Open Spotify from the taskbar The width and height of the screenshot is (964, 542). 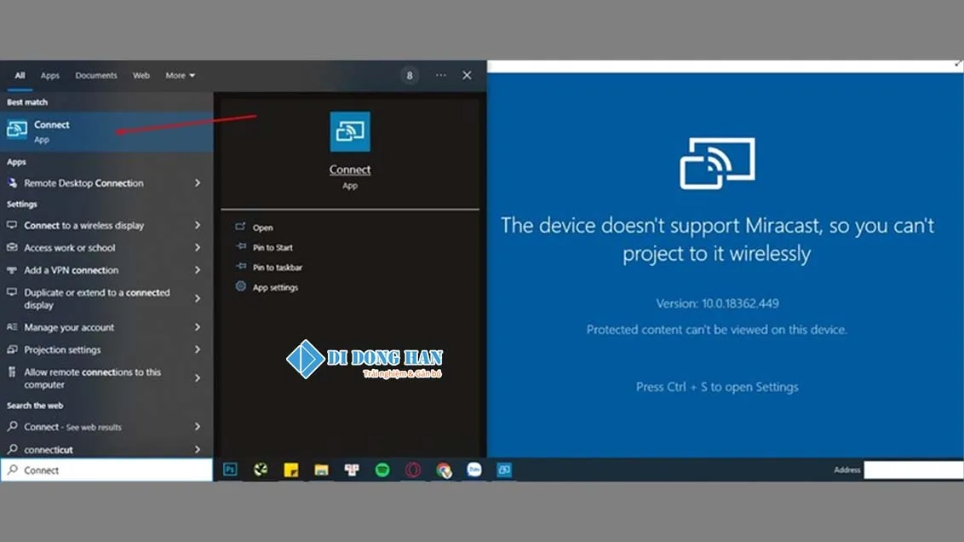point(382,469)
